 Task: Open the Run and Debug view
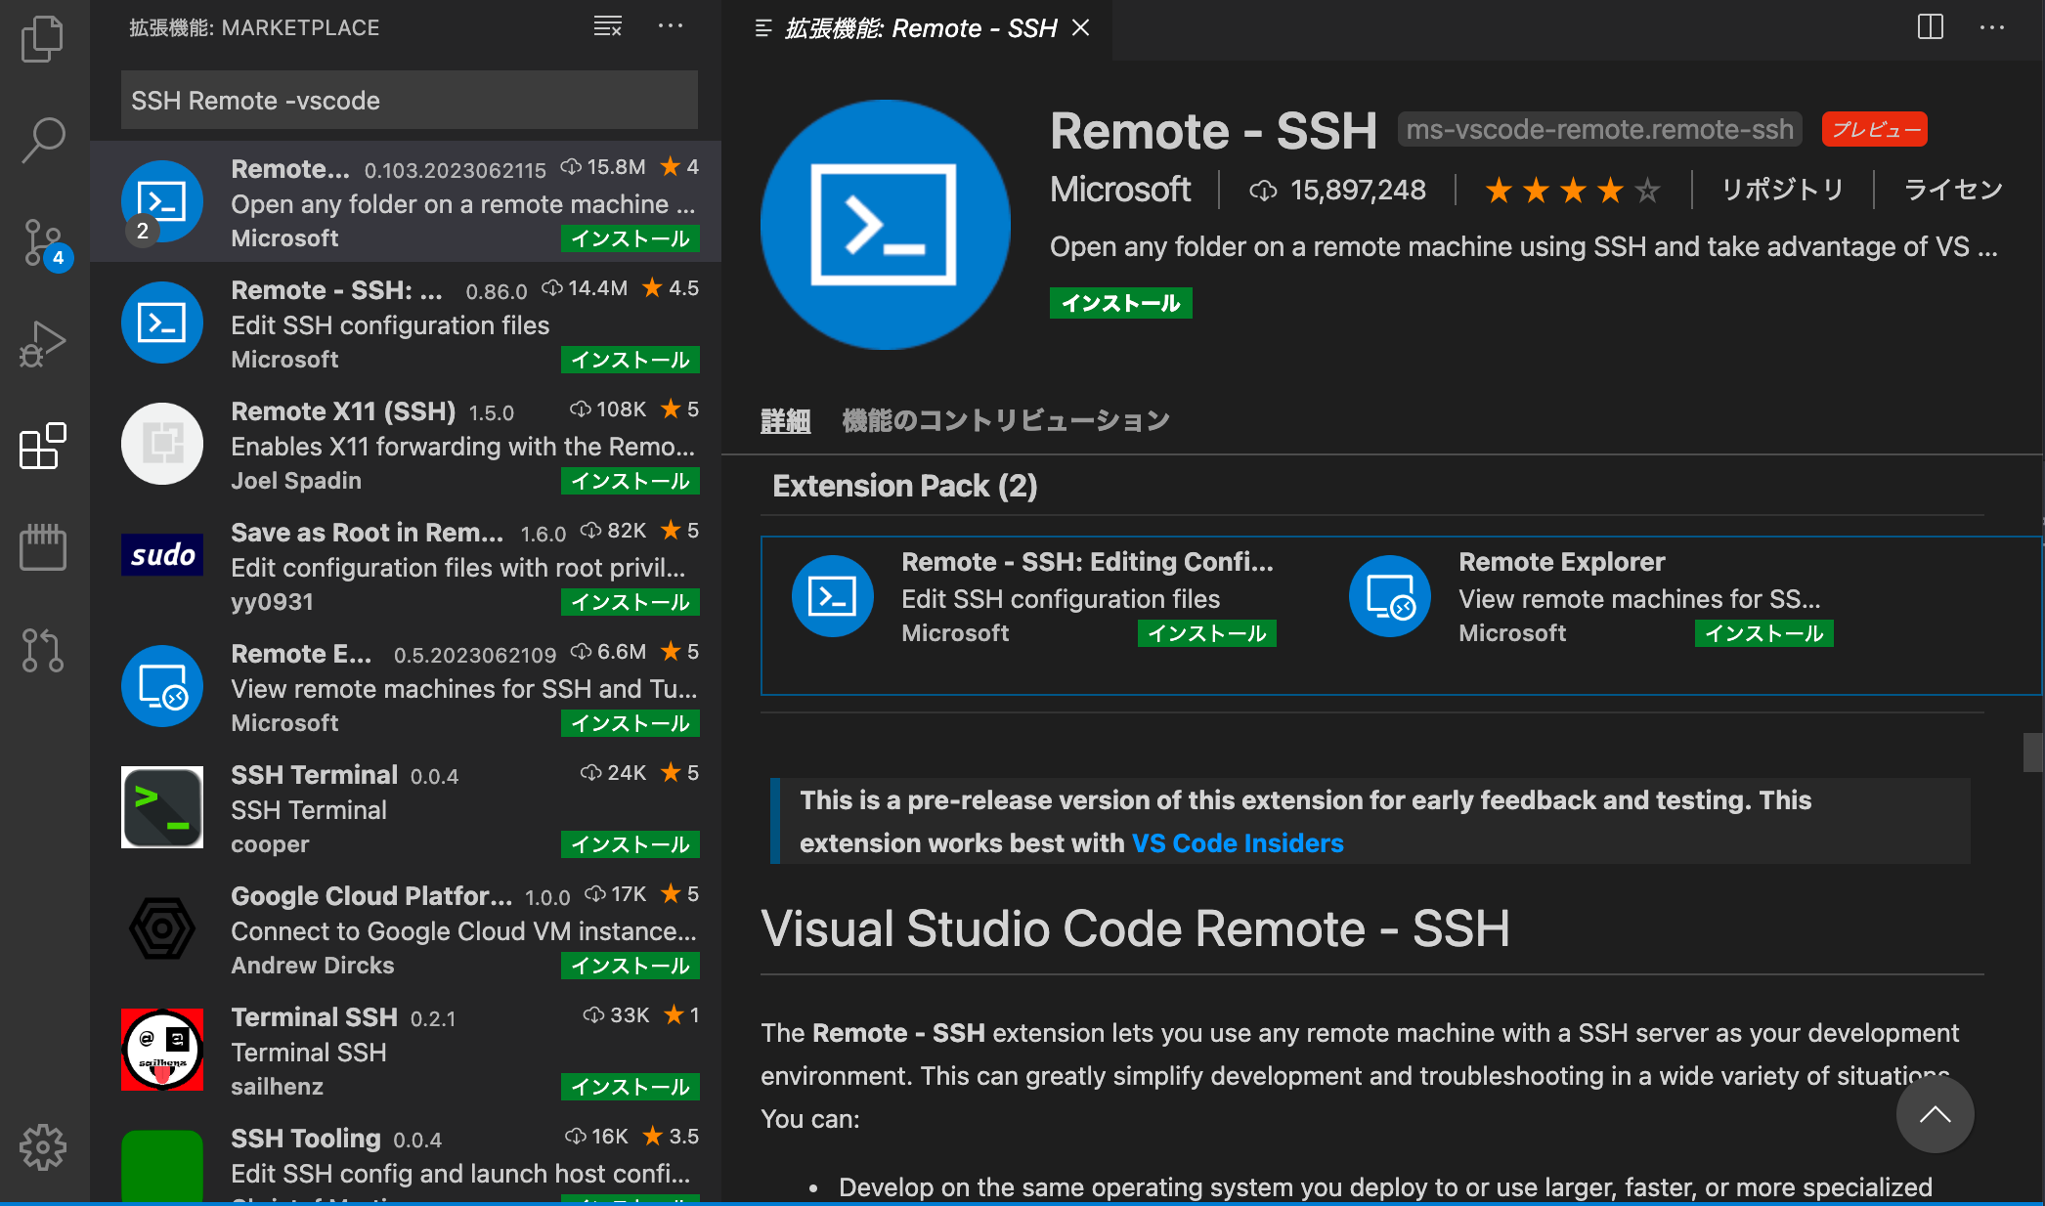tap(43, 344)
